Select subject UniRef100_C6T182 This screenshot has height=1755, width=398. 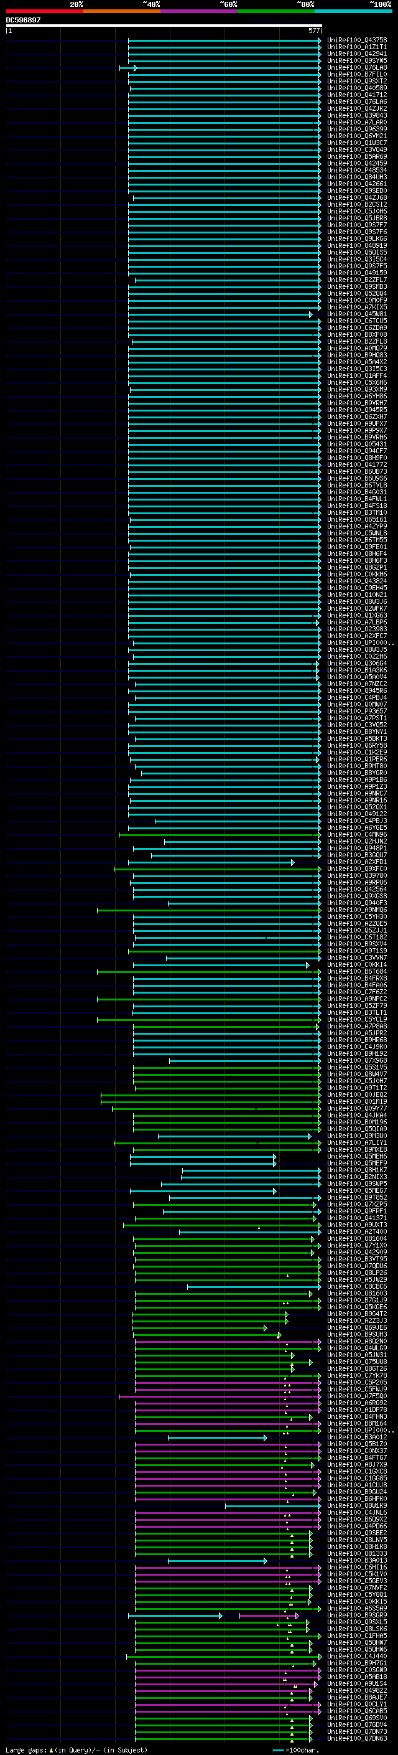(357, 937)
